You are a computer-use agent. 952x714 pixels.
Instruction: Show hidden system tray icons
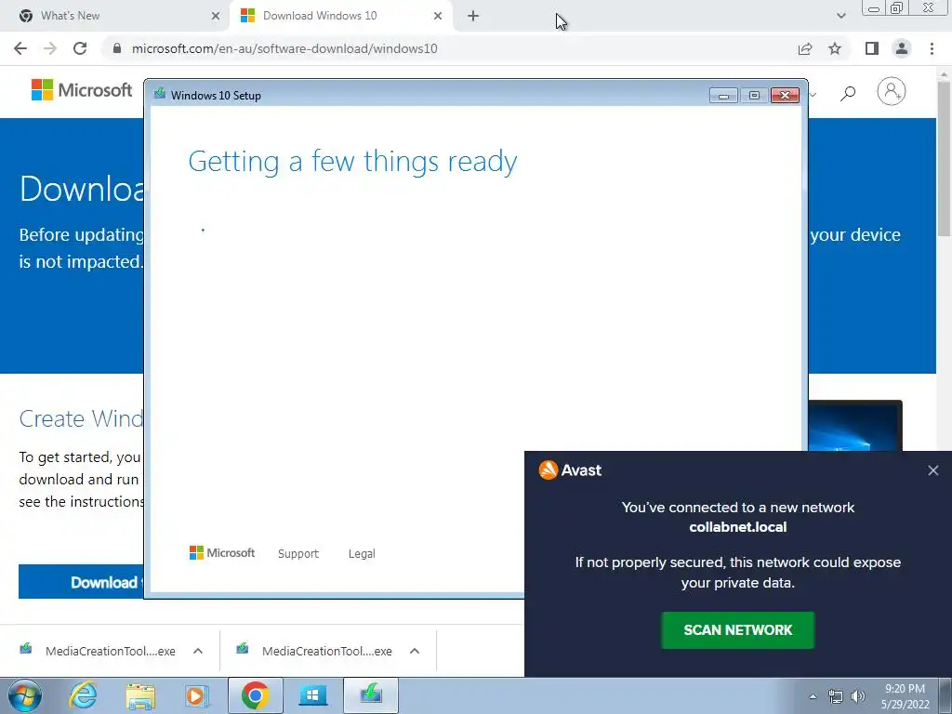[813, 696]
